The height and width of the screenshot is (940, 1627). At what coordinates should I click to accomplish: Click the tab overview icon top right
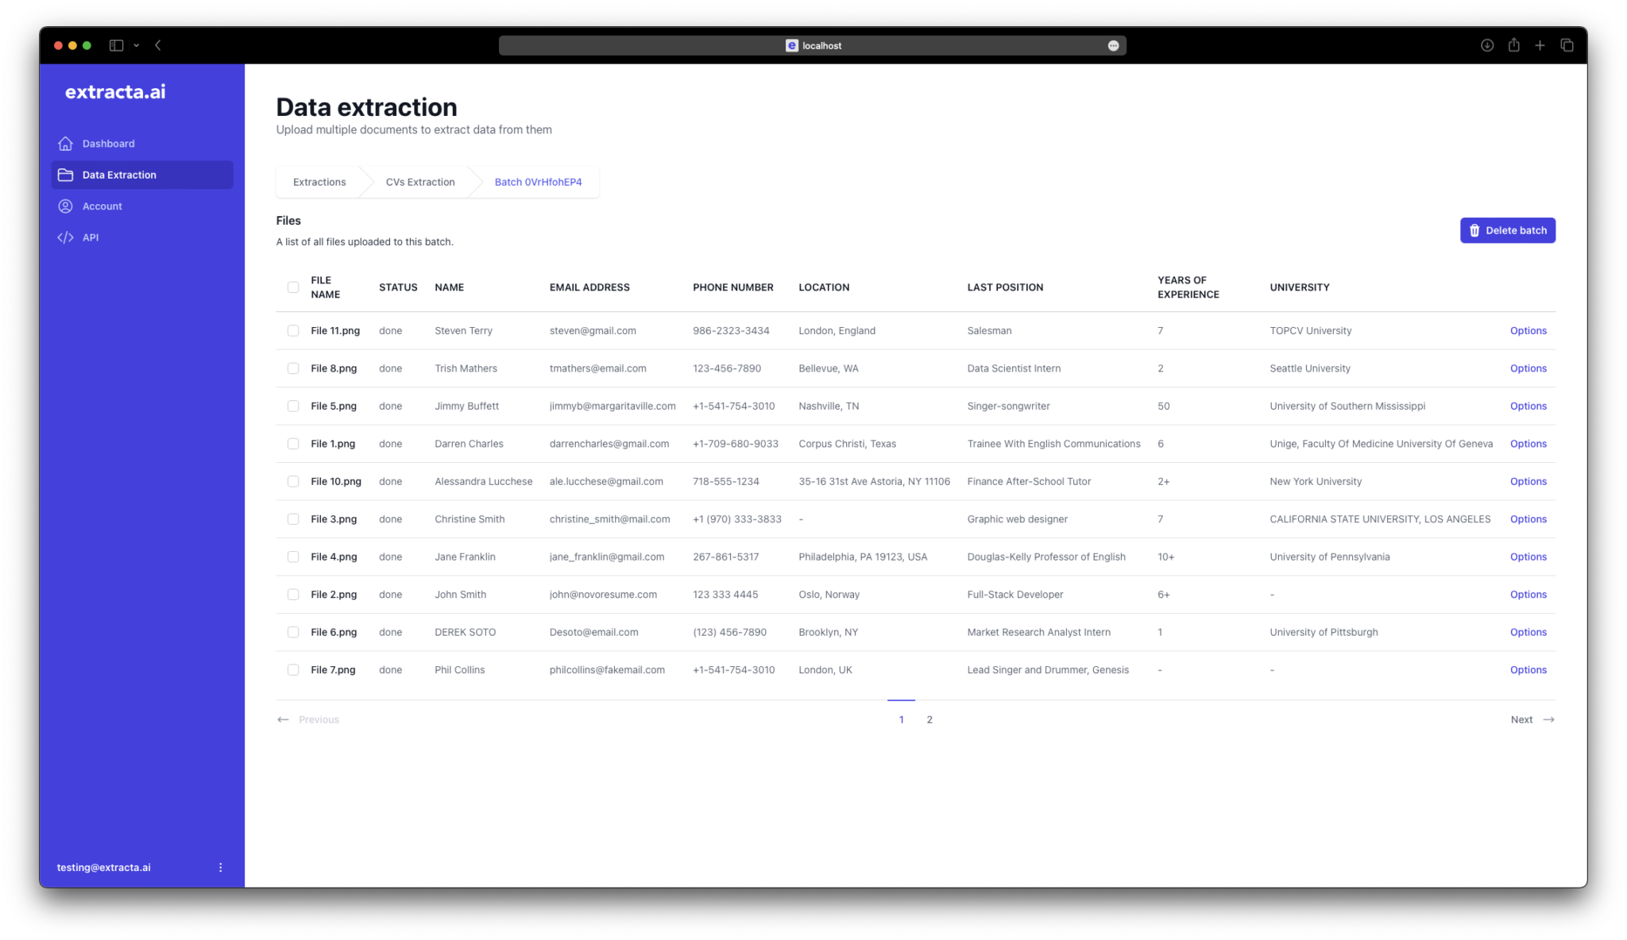(1567, 45)
